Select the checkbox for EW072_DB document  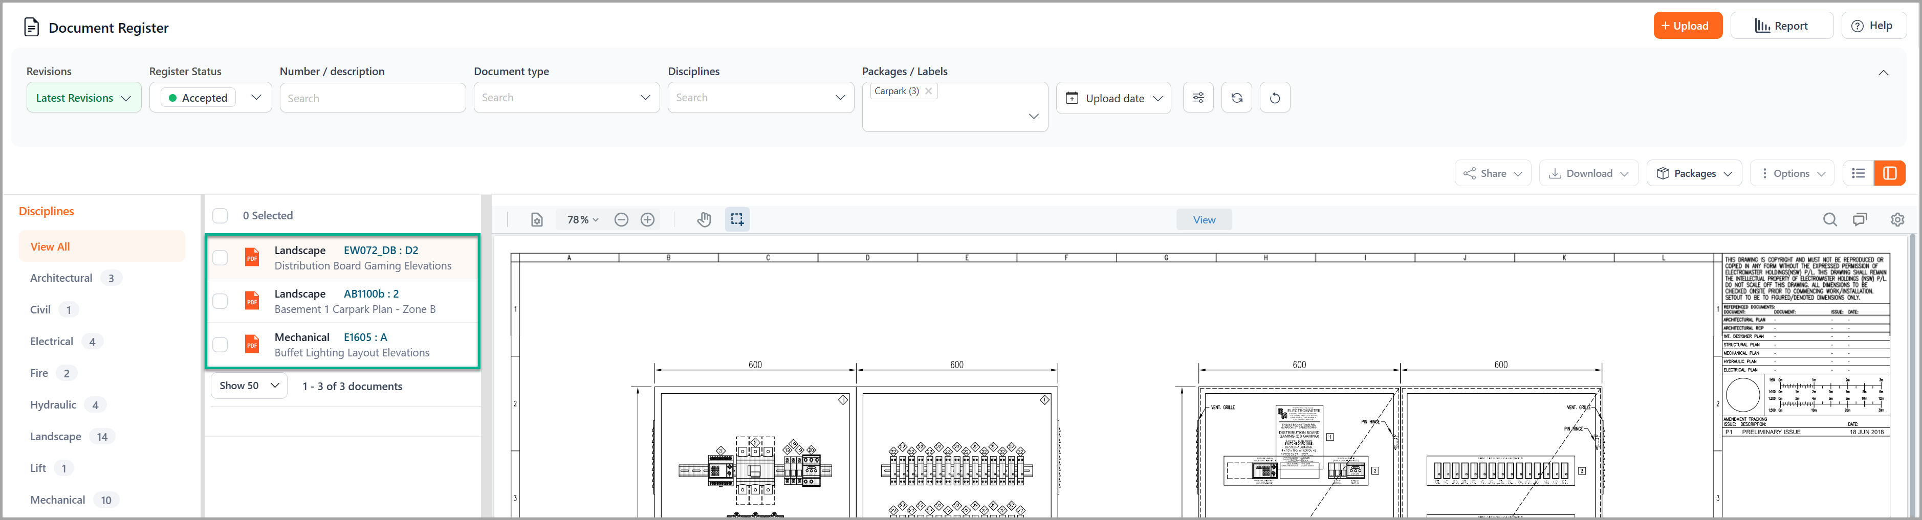tap(220, 257)
